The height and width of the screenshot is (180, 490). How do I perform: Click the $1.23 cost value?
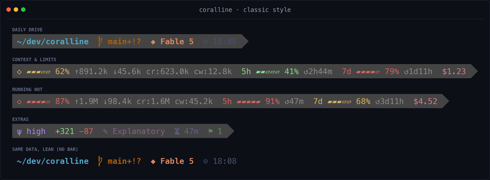tap(454, 71)
